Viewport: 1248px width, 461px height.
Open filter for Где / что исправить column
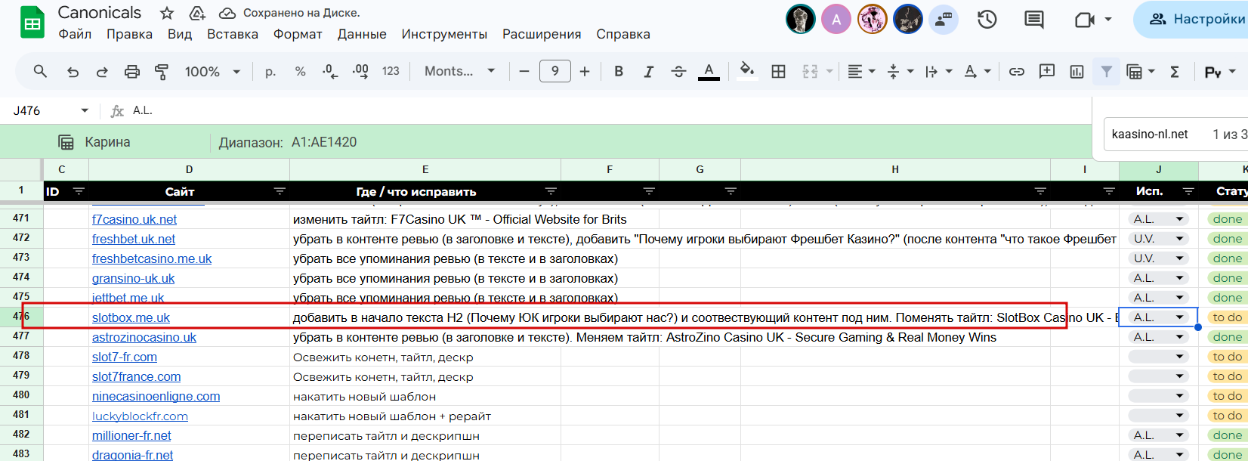click(551, 192)
